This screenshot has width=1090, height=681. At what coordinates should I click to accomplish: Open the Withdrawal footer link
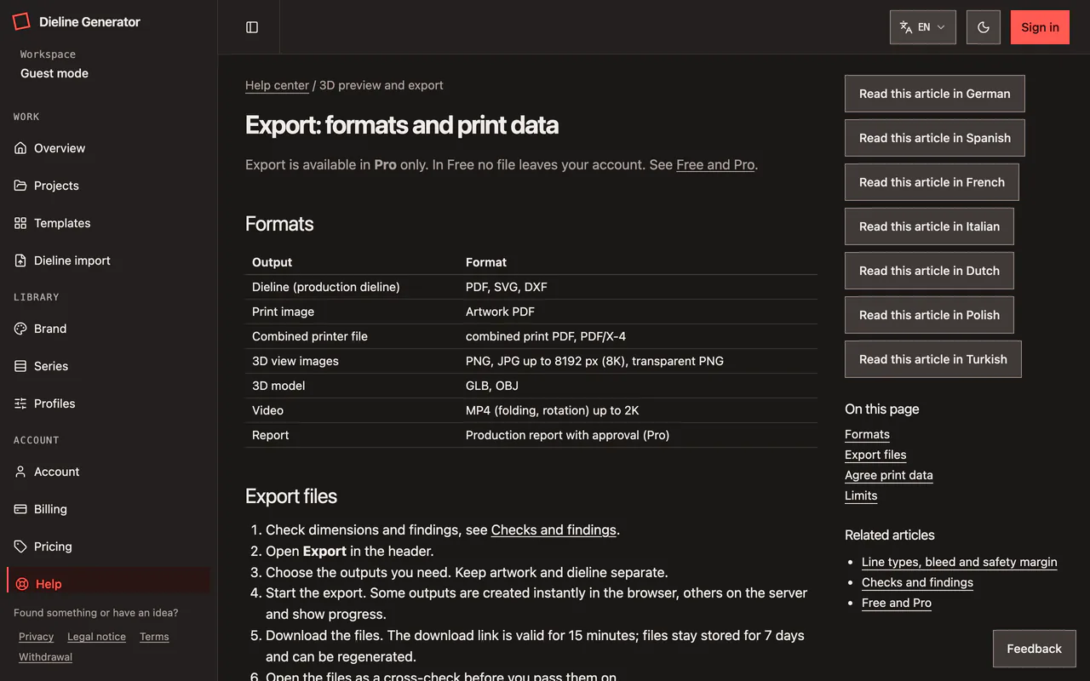coord(45,657)
